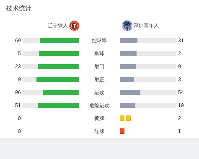
Task: Click the gray 控球率 bar for 深圳青年人
Action: point(129,41)
